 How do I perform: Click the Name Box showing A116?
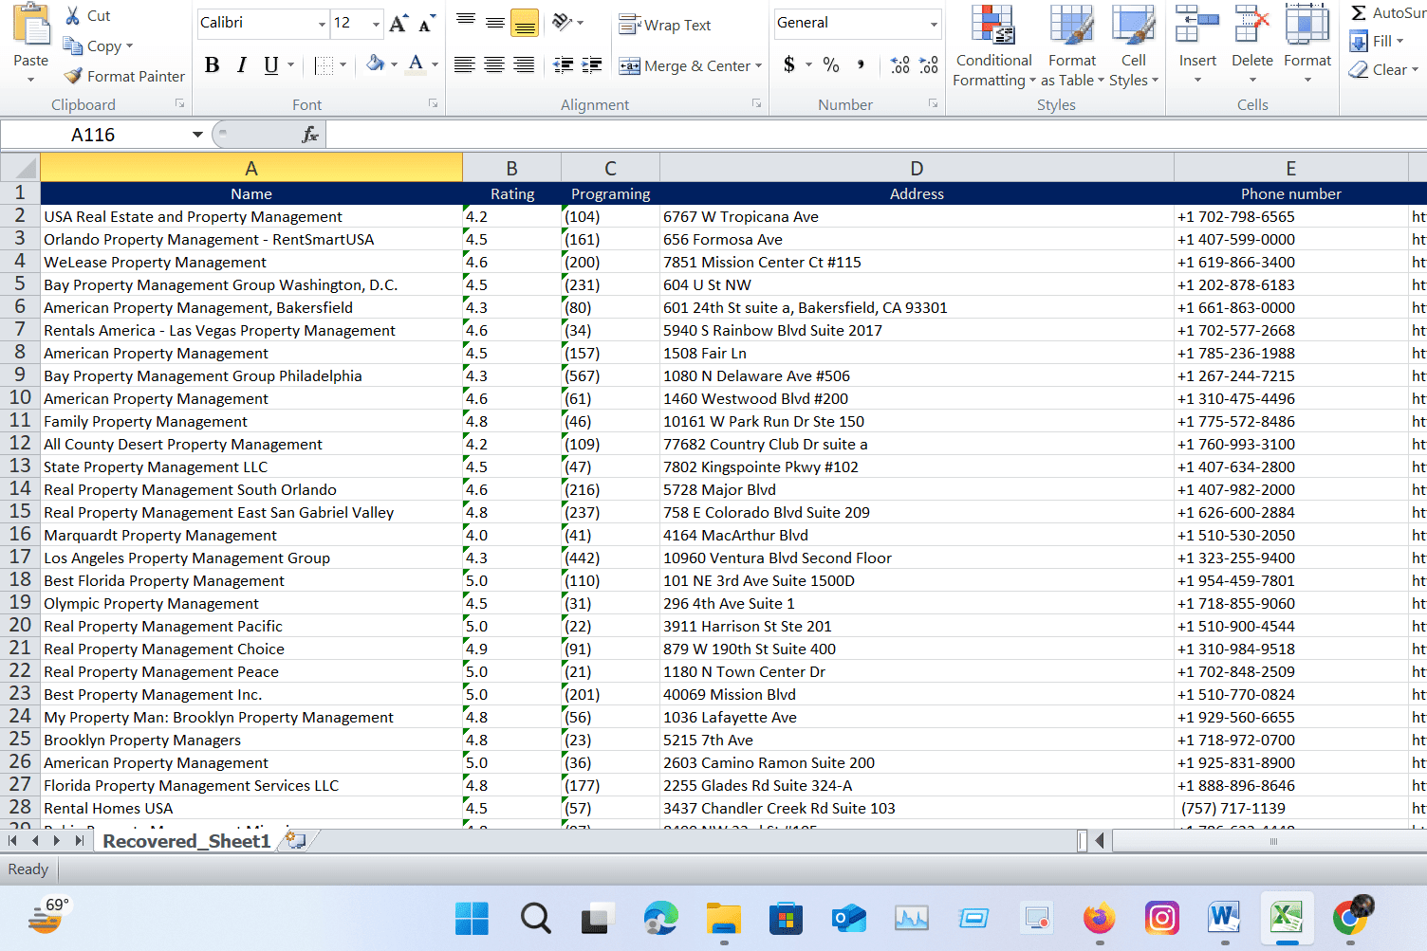point(93,135)
